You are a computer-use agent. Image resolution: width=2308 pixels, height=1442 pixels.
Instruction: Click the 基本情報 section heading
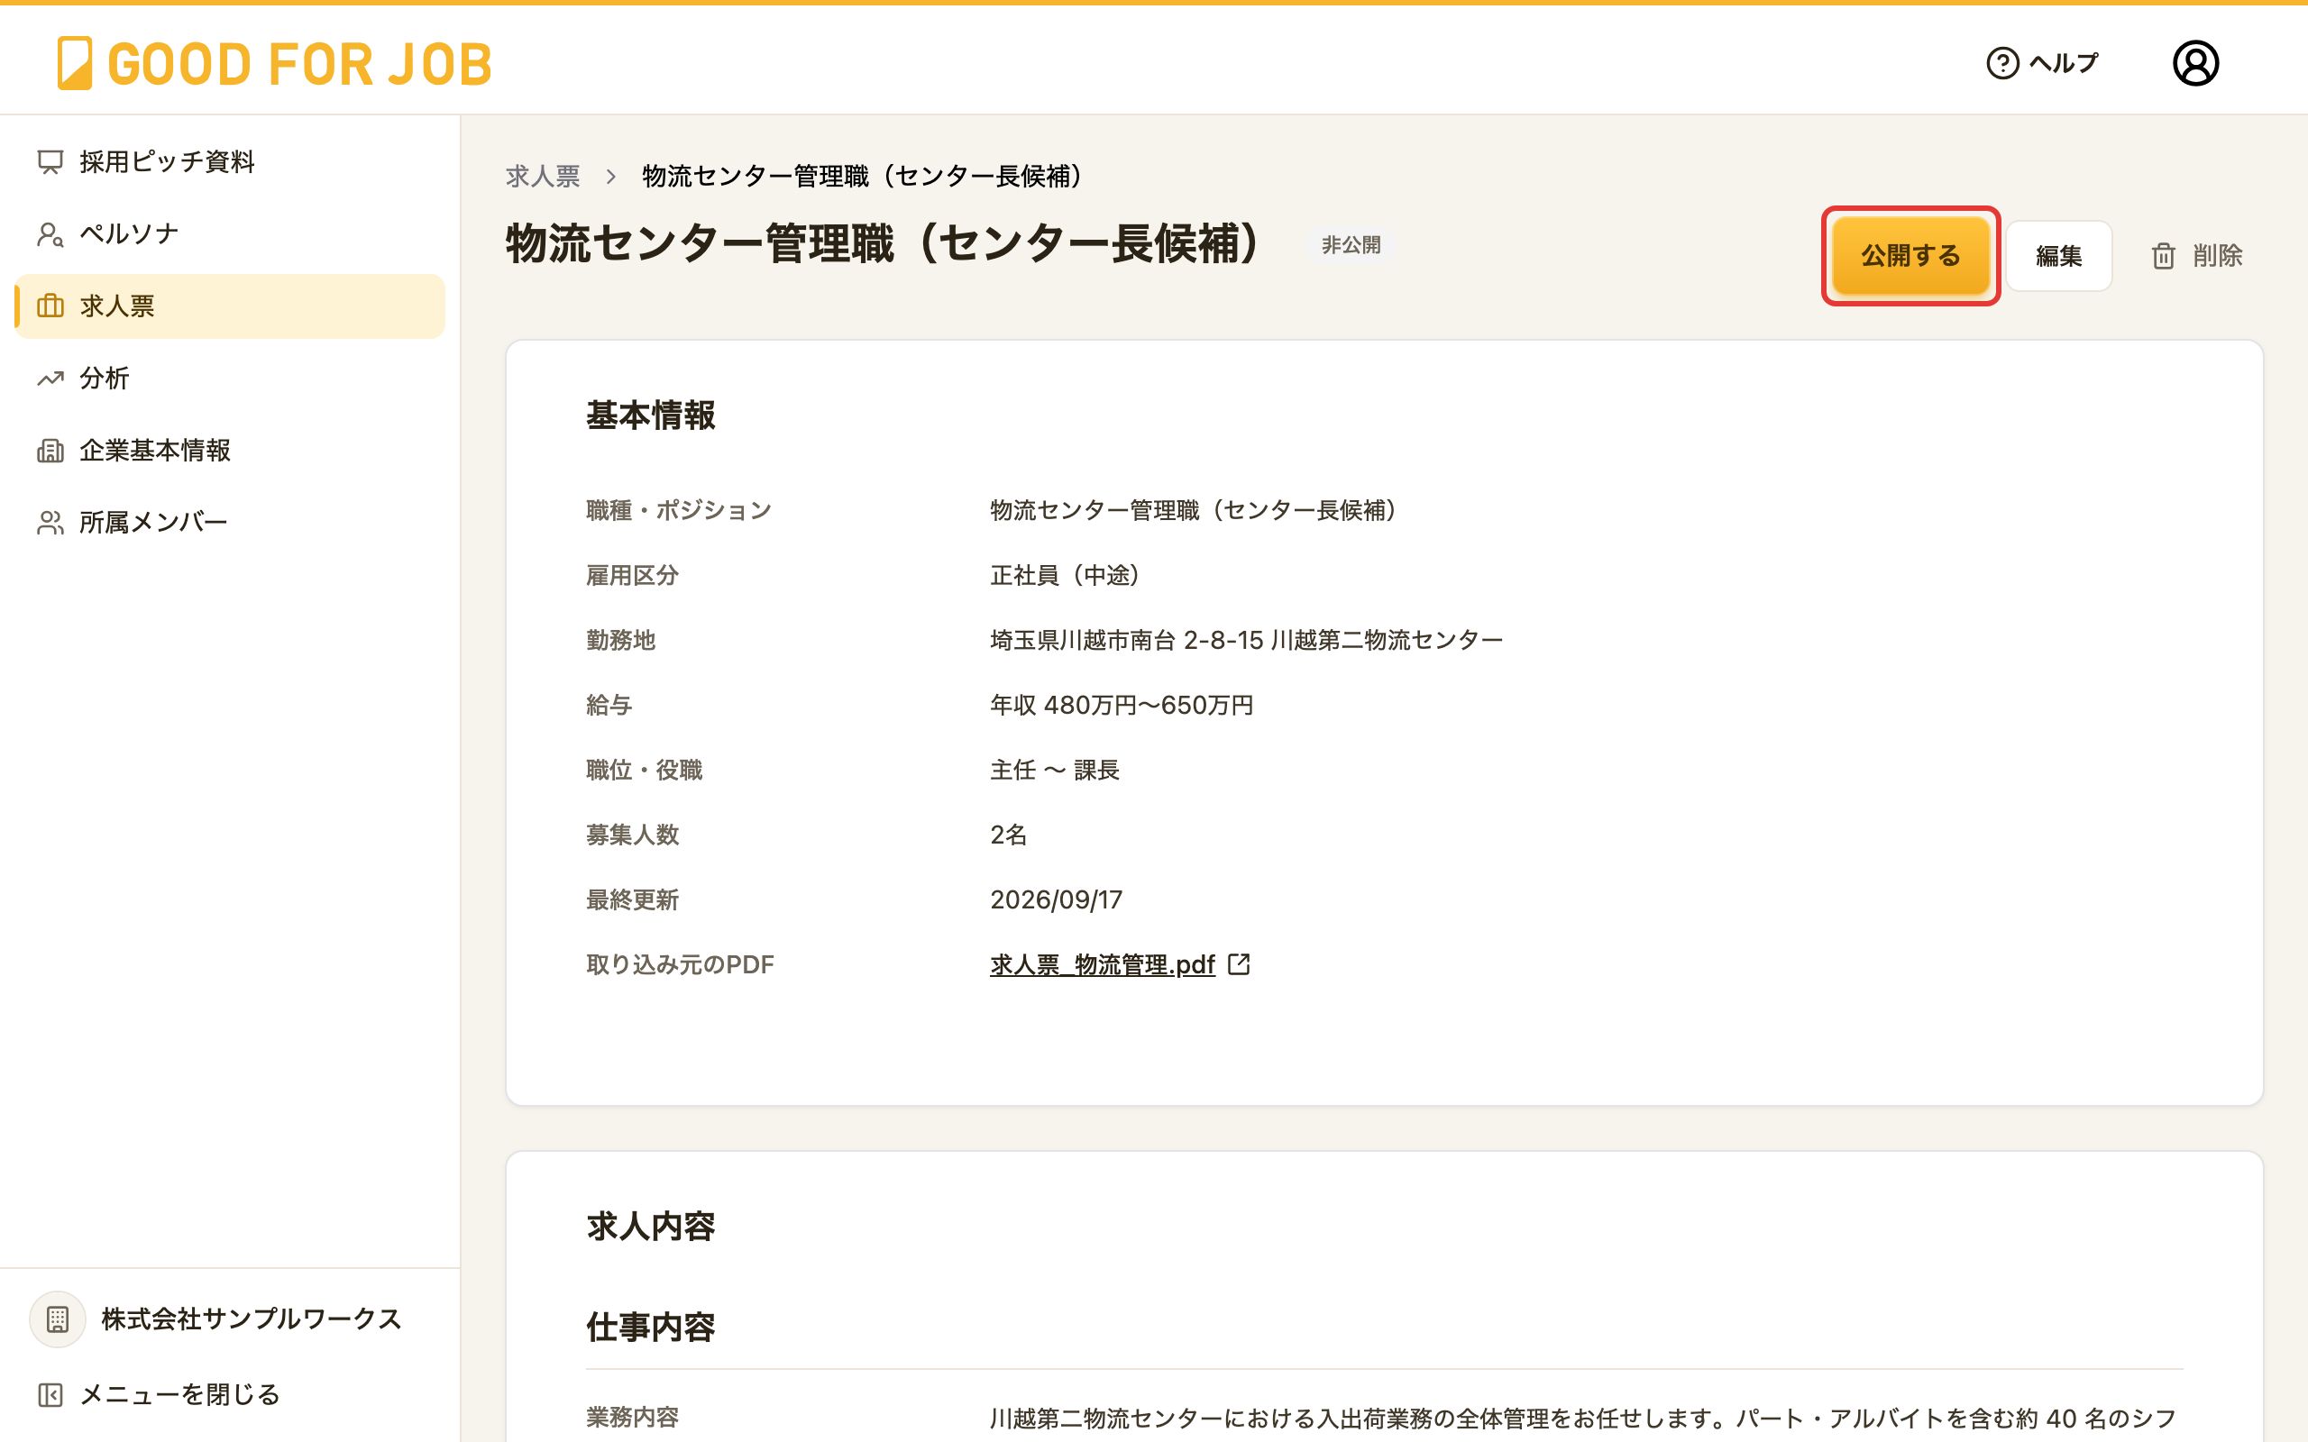(x=650, y=415)
